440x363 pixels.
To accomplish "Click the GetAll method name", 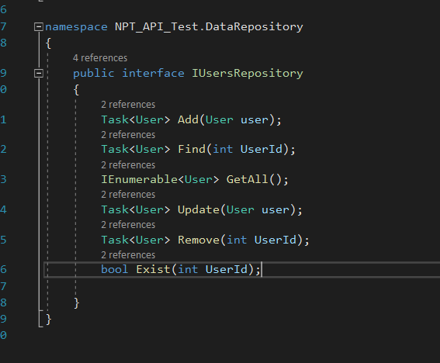I will (x=248, y=179).
